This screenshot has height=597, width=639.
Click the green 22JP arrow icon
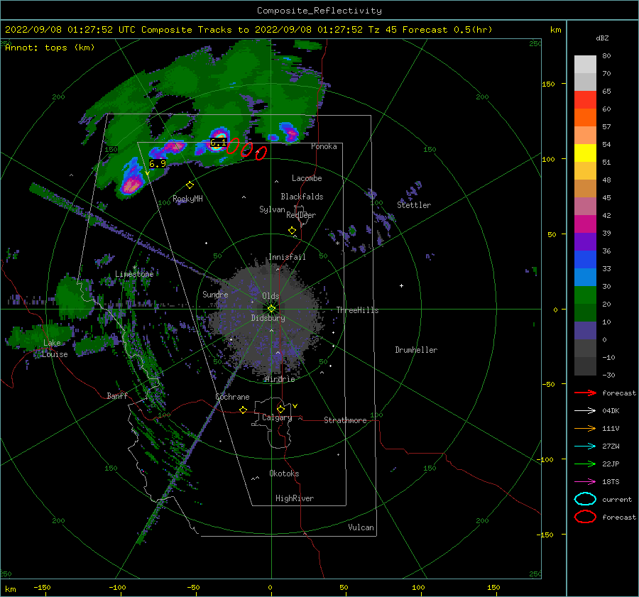pyautogui.click(x=585, y=464)
